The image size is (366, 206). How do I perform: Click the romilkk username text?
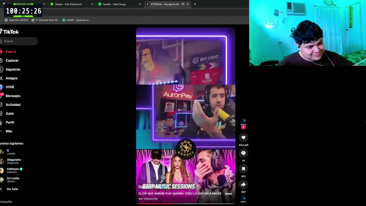pos(11,154)
